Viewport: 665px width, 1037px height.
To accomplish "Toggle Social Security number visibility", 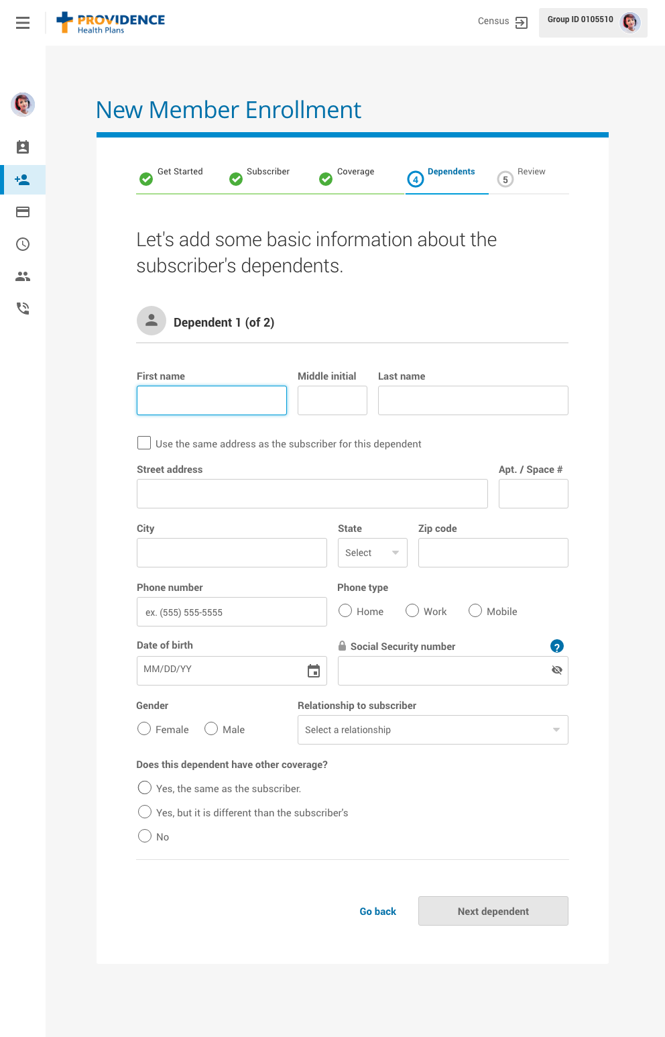I will tap(556, 670).
